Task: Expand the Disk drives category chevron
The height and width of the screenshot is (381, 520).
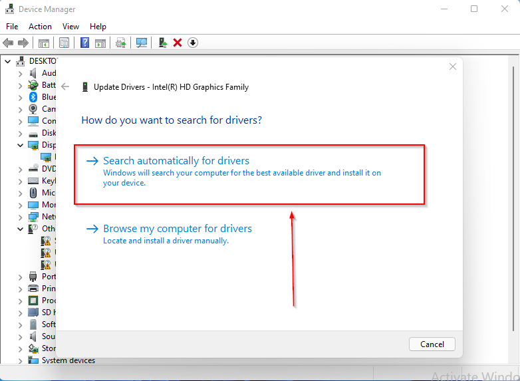Action: pyautogui.click(x=20, y=134)
